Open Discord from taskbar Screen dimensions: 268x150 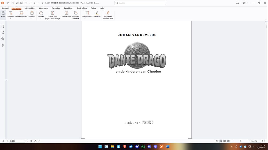click(149, 147)
